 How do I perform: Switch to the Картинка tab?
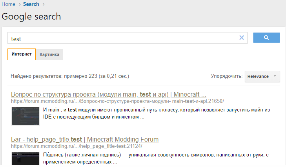pos(49,54)
